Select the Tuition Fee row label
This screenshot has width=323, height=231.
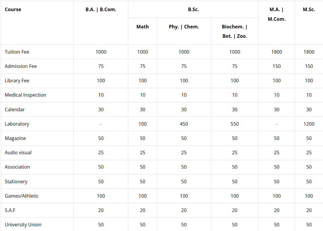(17, 52)
